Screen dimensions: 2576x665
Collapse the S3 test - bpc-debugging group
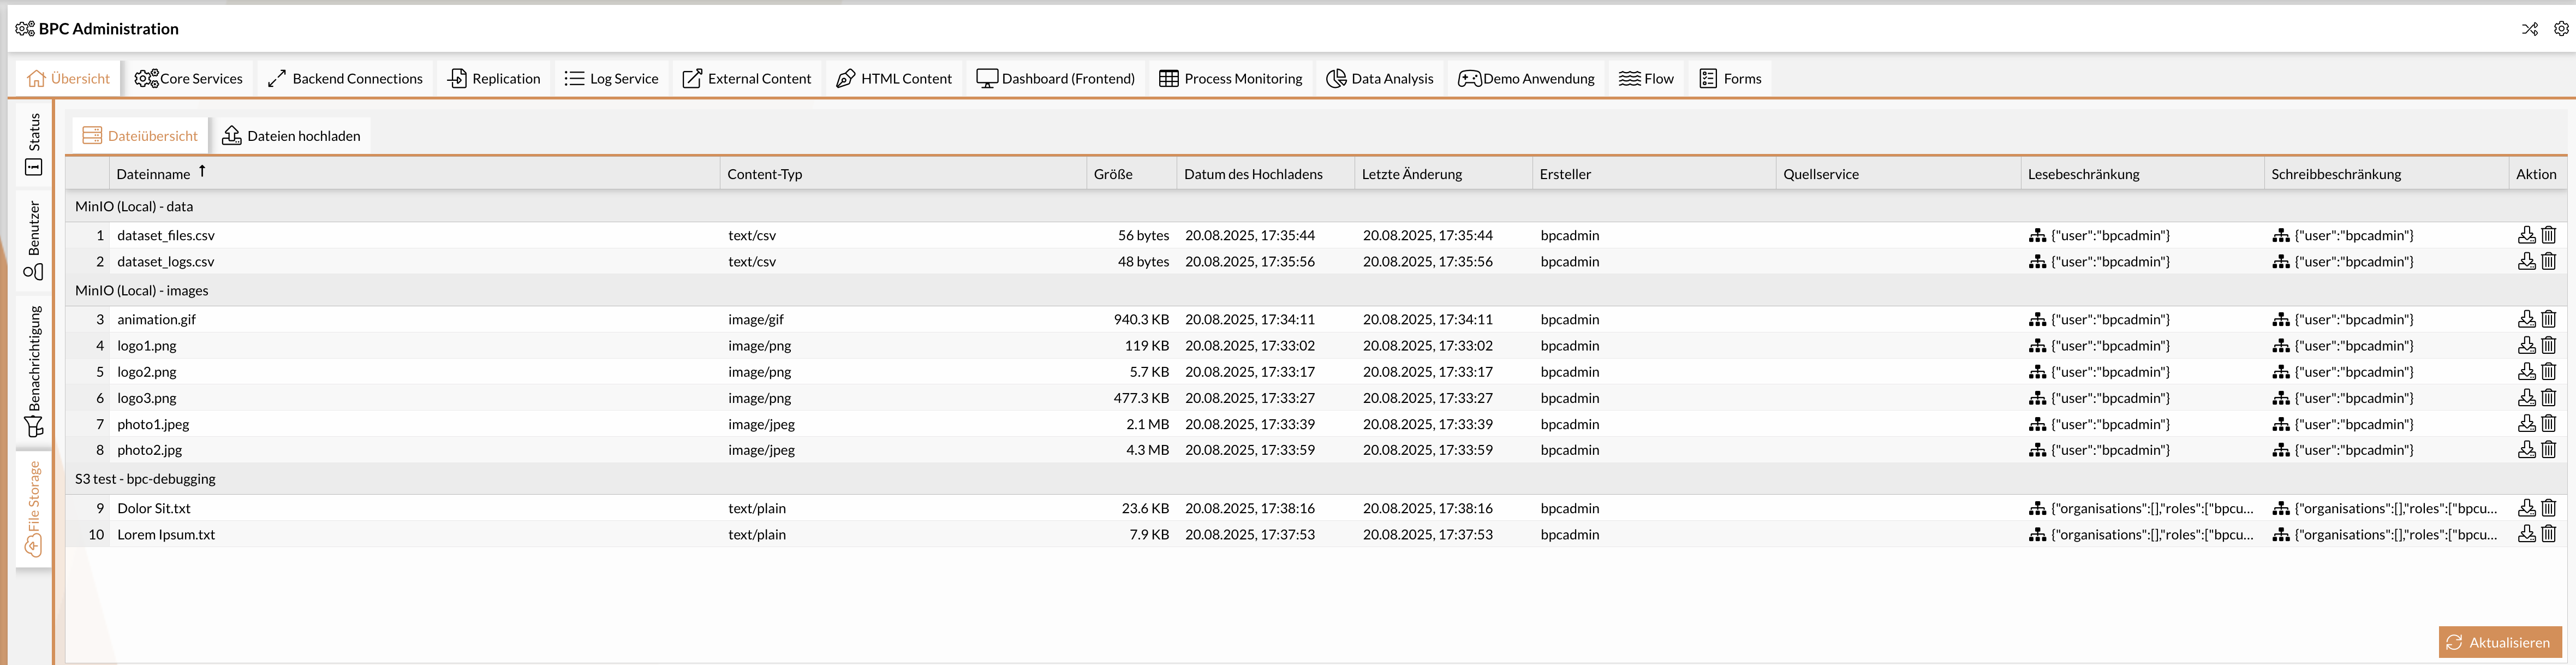tap(145, 479)
